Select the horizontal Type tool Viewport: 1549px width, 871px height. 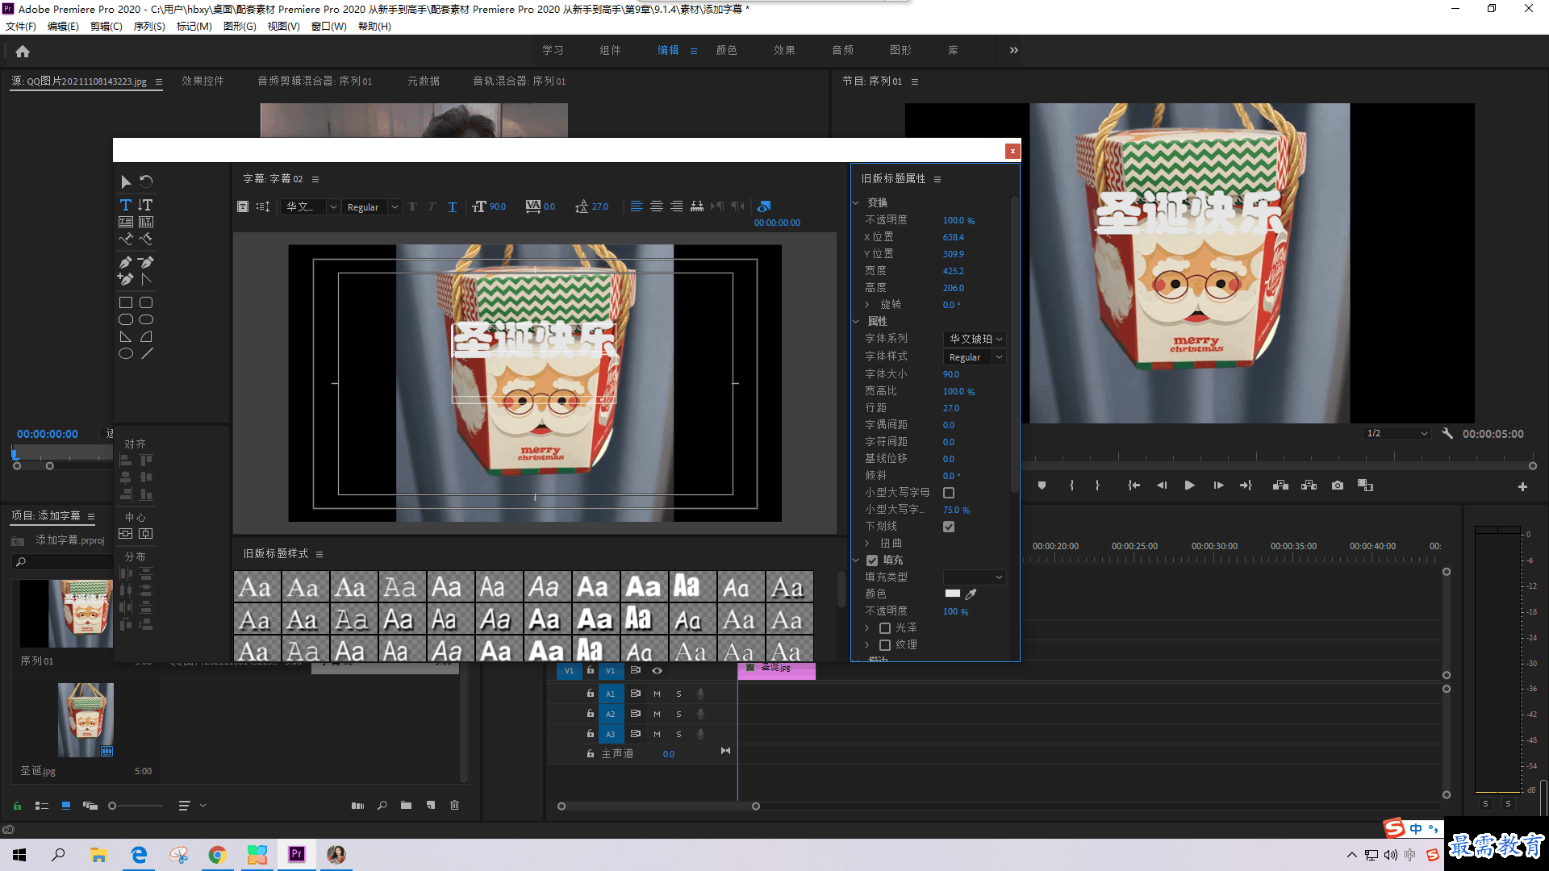click(126, 205)
